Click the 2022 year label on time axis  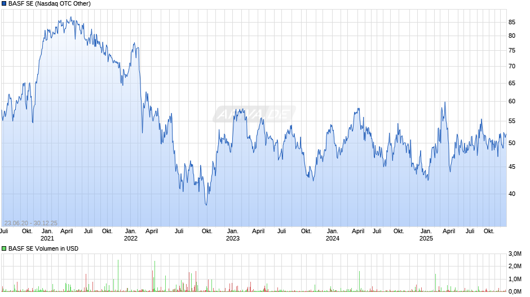131,238
